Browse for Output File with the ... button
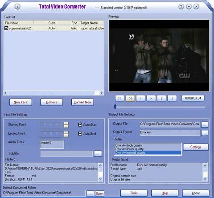214x198 pixels. tap(205, 124)
